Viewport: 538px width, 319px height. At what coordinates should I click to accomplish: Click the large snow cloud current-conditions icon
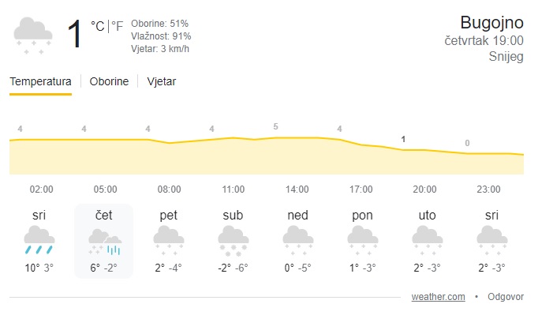pyautogui.click(x=33, y=36)
